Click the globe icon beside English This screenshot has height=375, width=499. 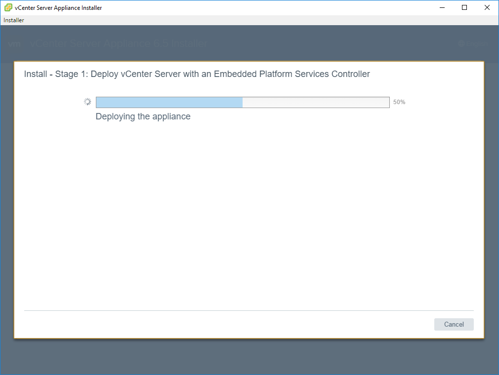(461, 44)
